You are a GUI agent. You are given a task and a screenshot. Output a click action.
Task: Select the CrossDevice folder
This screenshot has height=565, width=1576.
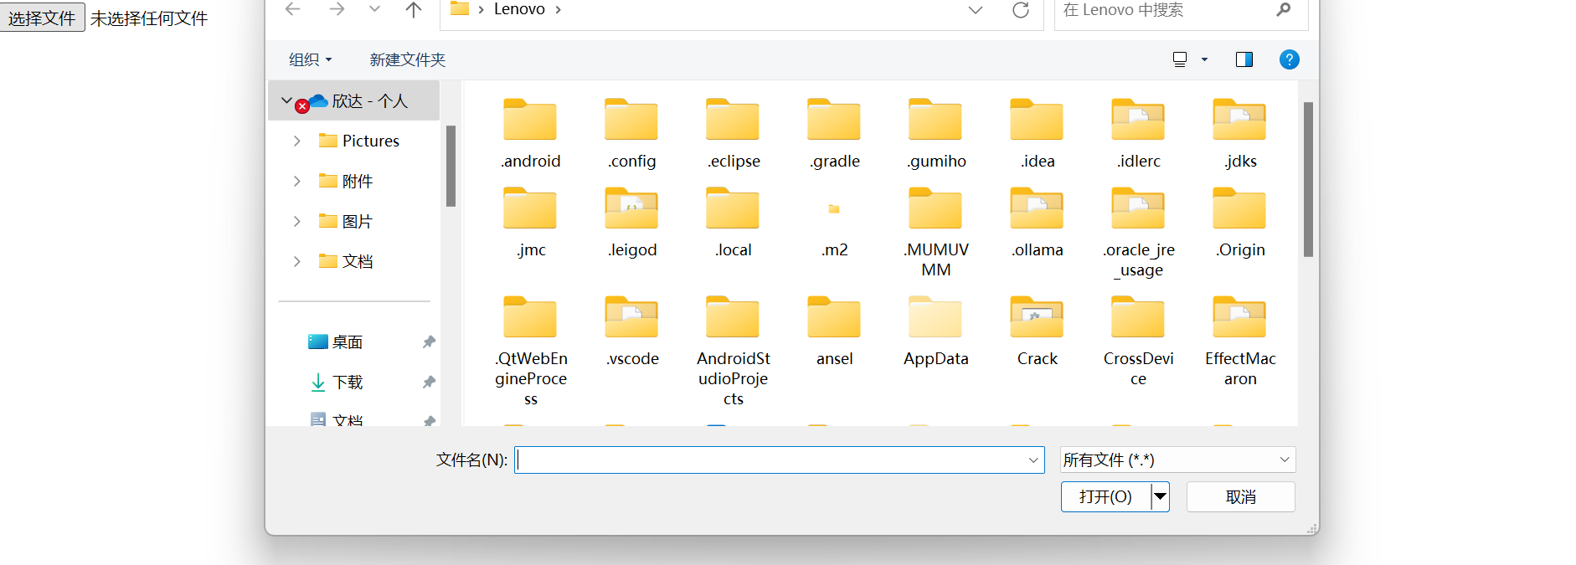pyautogui.click(x=1138, y=342)
